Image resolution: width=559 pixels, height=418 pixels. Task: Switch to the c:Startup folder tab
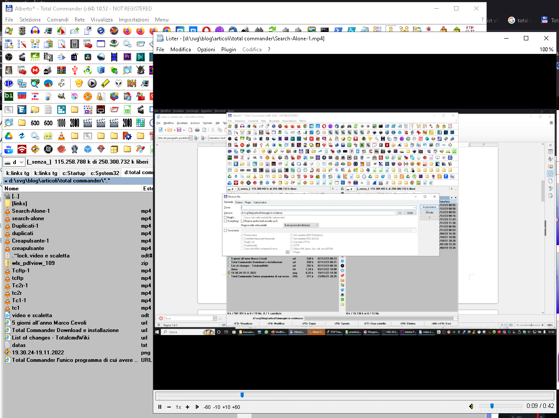tap(74, 173)
